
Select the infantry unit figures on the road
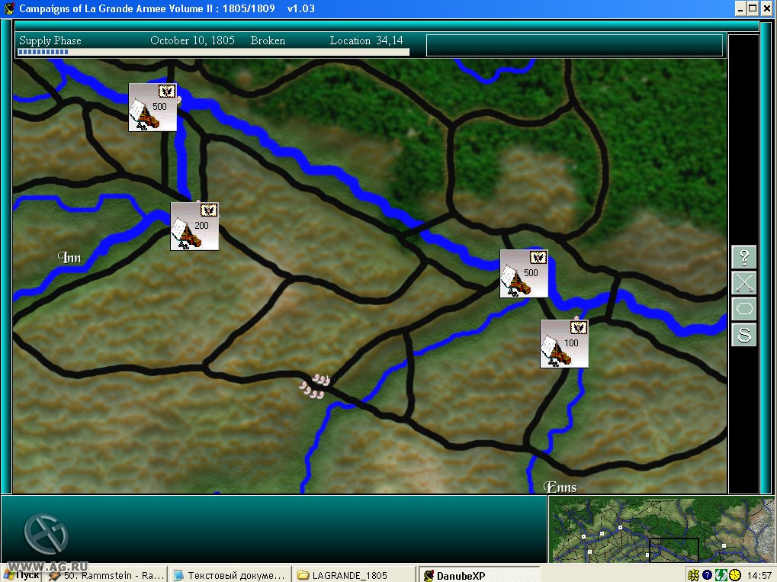pos(315,386)
